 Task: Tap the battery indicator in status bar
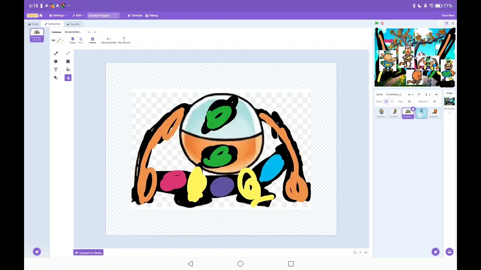click(438, 6)
